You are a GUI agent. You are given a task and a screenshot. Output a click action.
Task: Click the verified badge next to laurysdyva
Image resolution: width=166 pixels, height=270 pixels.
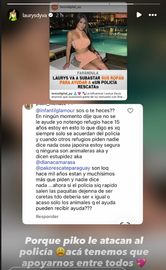51,15
